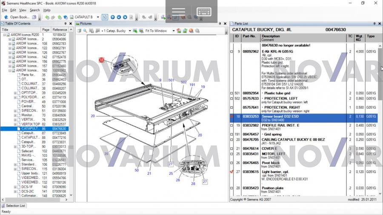Click the on-screen keyboard icon at top
Image resolution: width=383 pixels, height=215 pixels.
pyautogui.click(x=204, y=11)
